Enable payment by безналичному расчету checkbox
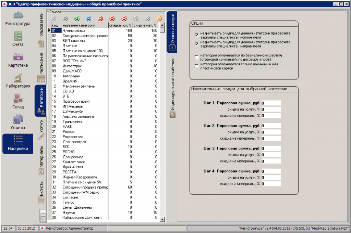 pyautogui.click(x=196, y=57)
